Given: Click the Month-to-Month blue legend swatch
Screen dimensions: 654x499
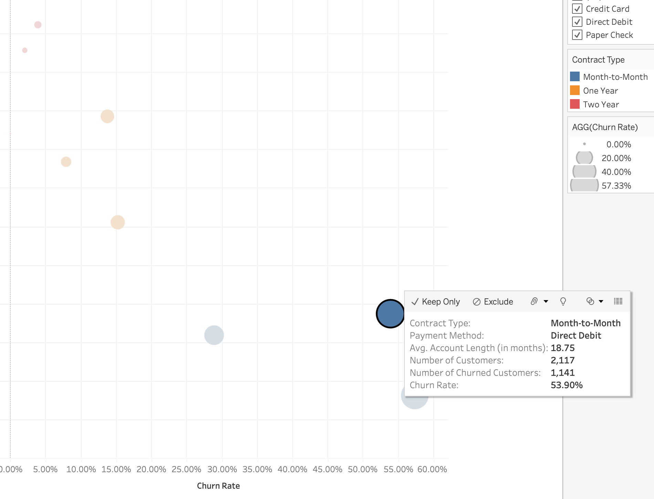Looking at the screenshot, I should pyautogui.click(x=575, y=76).
